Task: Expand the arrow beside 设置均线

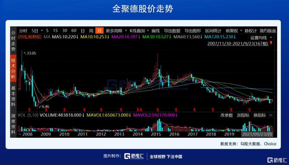Action: [271, 37]
